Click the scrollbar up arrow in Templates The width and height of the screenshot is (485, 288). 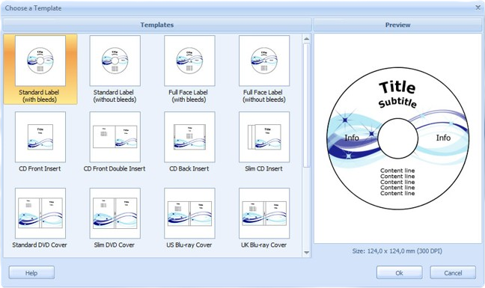click(307, 39)
